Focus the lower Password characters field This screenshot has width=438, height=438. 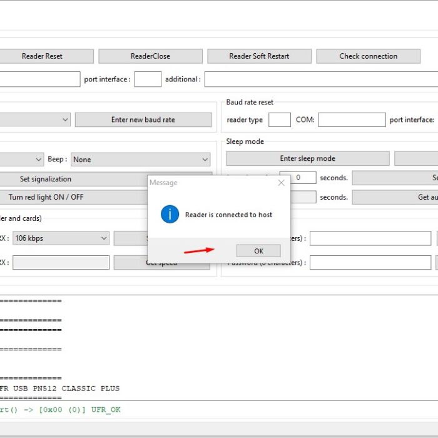[370, 263]
